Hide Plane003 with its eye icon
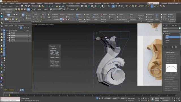 click(8, 37)
